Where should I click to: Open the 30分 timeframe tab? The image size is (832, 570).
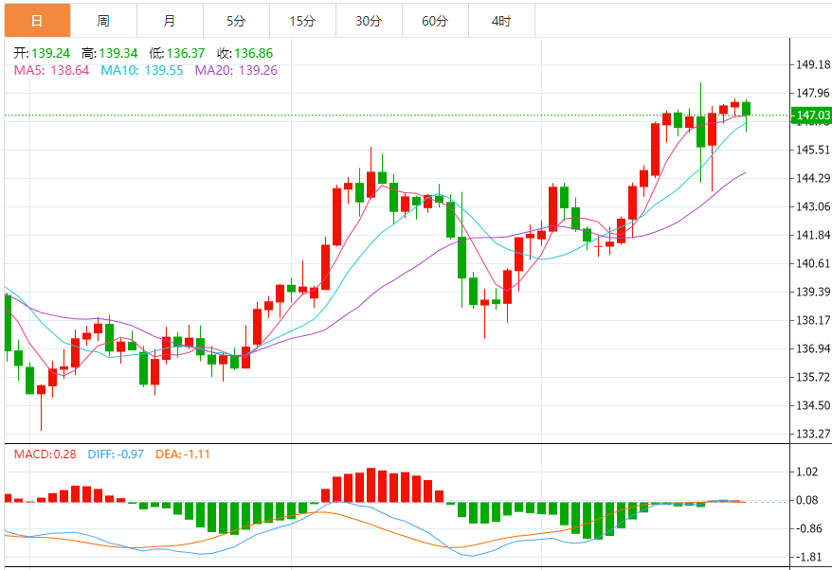[369, 21]
